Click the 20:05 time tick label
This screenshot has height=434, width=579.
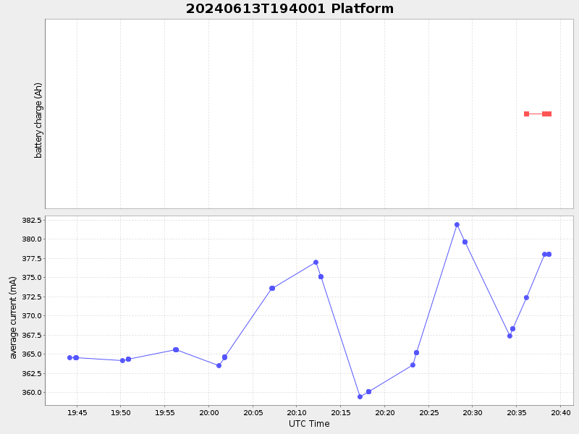pyautogui.click(x=253, y=413)
